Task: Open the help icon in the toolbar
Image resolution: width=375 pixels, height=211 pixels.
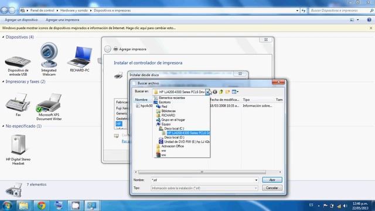Action: [x=369, y=20]
